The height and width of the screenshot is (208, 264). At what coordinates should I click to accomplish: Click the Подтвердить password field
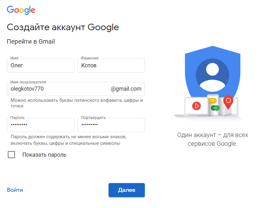[x=111, y=125]
